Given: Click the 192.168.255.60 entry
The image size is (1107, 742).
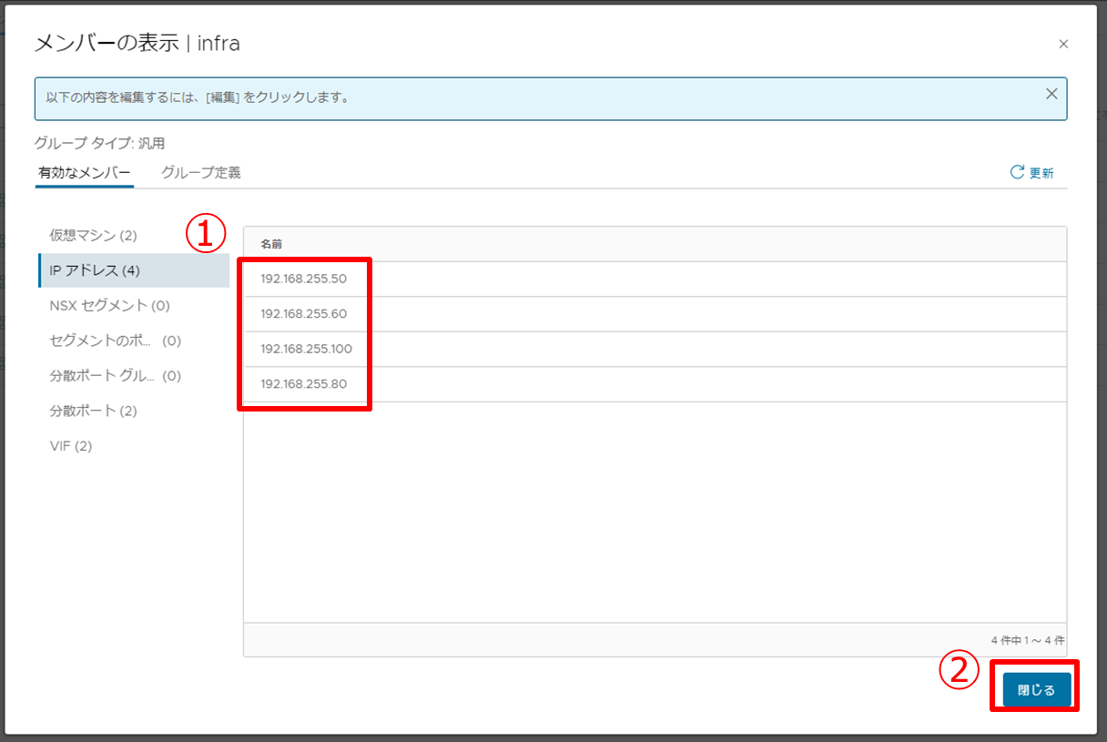Looking at the screenshot, I should 303,314.
